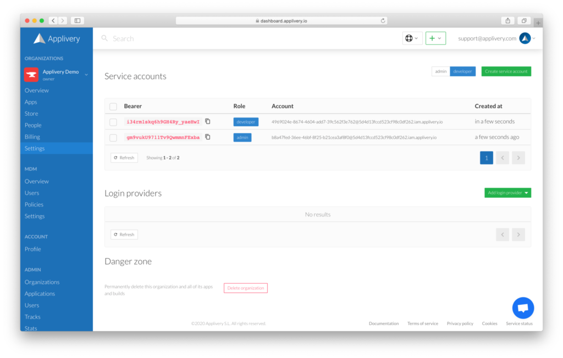Viewport: 563px width, 358px height.
Task: Open organization Settings in the sidebar
Action: [x=57, y=148]
